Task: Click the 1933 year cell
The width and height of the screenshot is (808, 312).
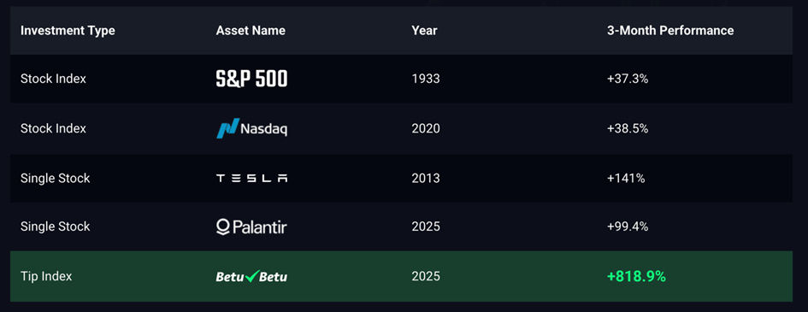Action: (x=426, y=79)
